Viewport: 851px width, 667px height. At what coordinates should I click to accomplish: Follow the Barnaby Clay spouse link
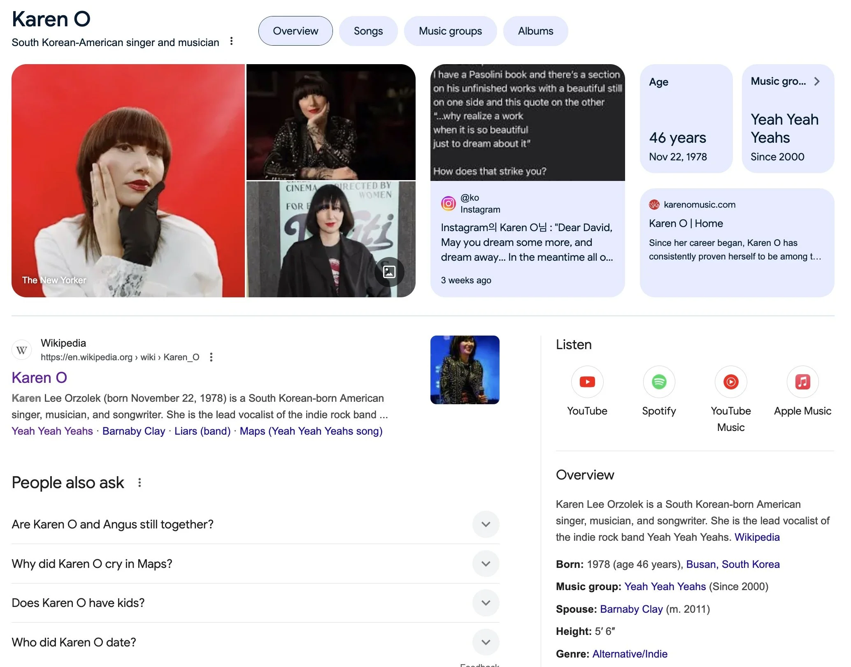point(631,609)
